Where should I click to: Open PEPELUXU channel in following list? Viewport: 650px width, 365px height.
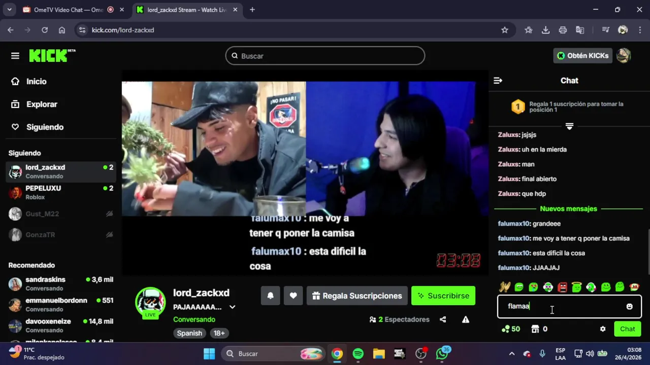(61, 193)
